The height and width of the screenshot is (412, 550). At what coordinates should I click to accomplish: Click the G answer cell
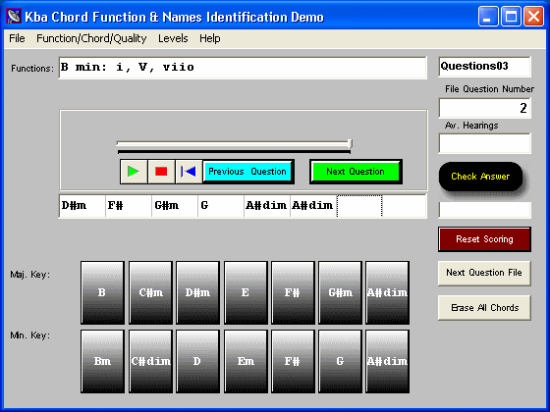[x=221, y=206]
